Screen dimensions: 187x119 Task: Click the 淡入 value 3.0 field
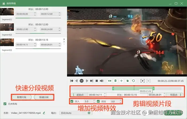pyautogui.click(x=89, y=101)
